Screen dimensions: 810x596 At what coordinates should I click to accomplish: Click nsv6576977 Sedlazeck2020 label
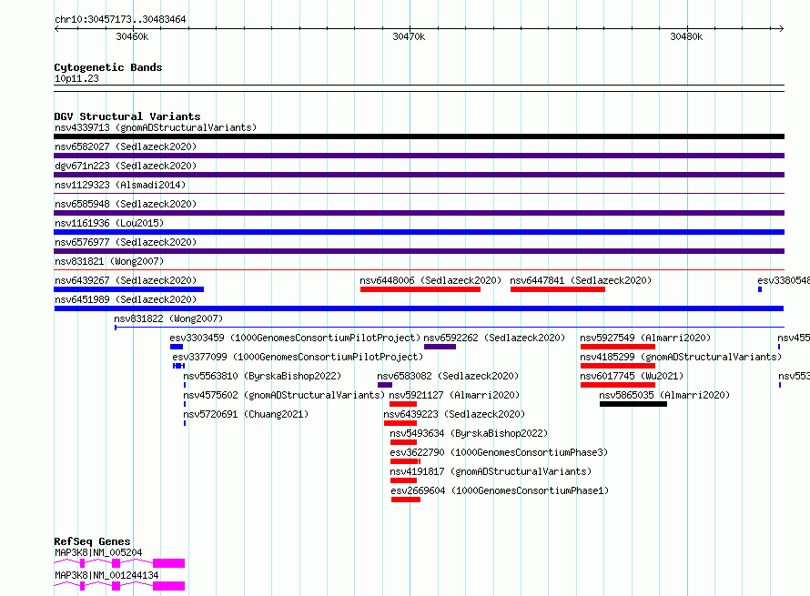126,242
